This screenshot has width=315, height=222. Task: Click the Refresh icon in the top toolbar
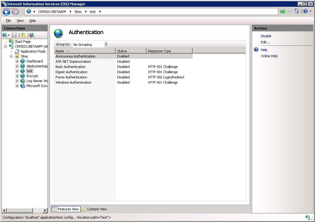[x=283, y=11]
